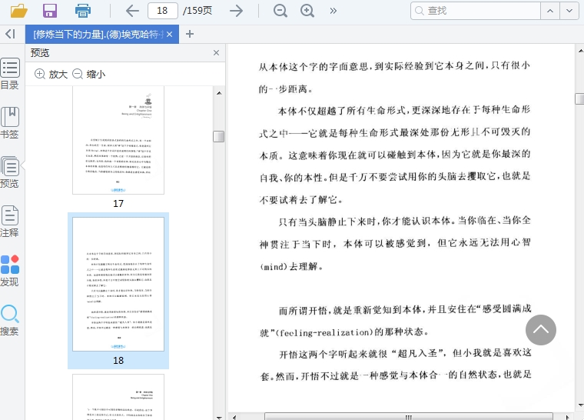Viewport: 584px width, 420px height.
Task: Click 放大 to enlarge thumbnails
Action: pyautogui.click(x=51, y=74)
